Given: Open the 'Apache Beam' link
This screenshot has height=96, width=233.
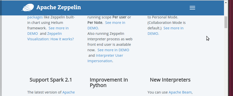Looking at the screenshot, I should 180,92.
